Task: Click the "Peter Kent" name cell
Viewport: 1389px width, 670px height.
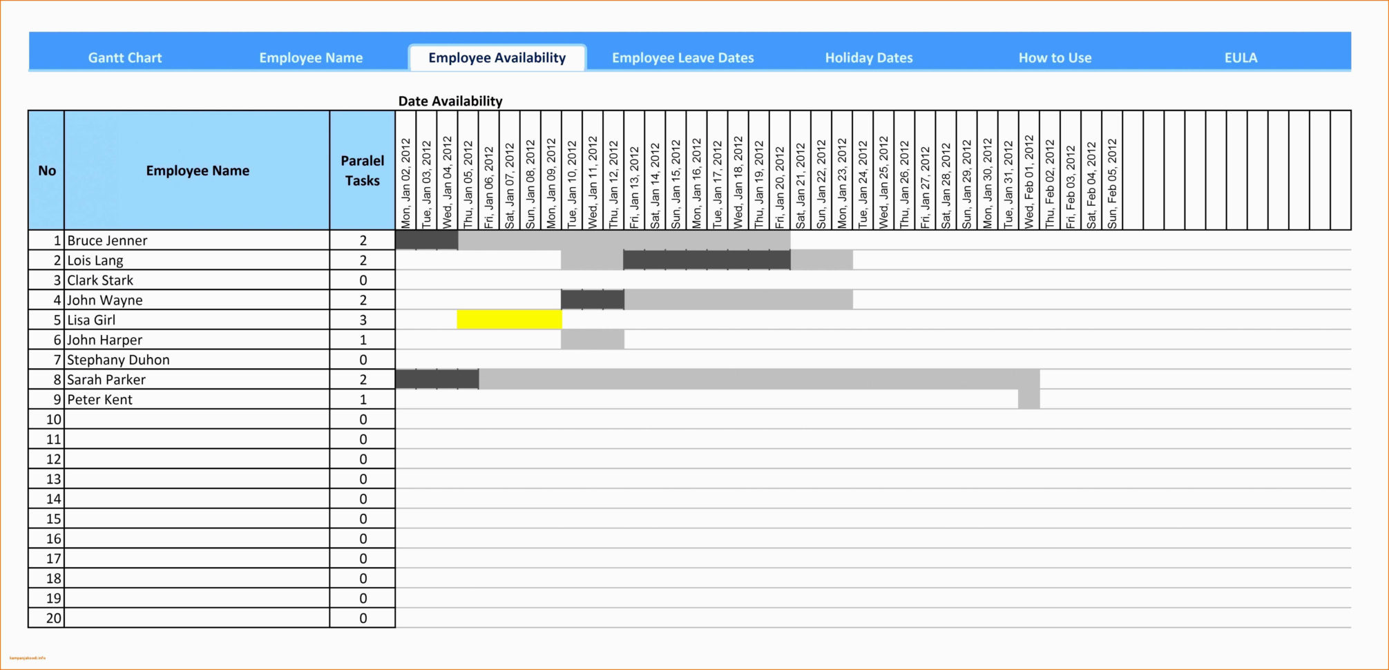Action: pyautogui.click(x=198, y=399)
